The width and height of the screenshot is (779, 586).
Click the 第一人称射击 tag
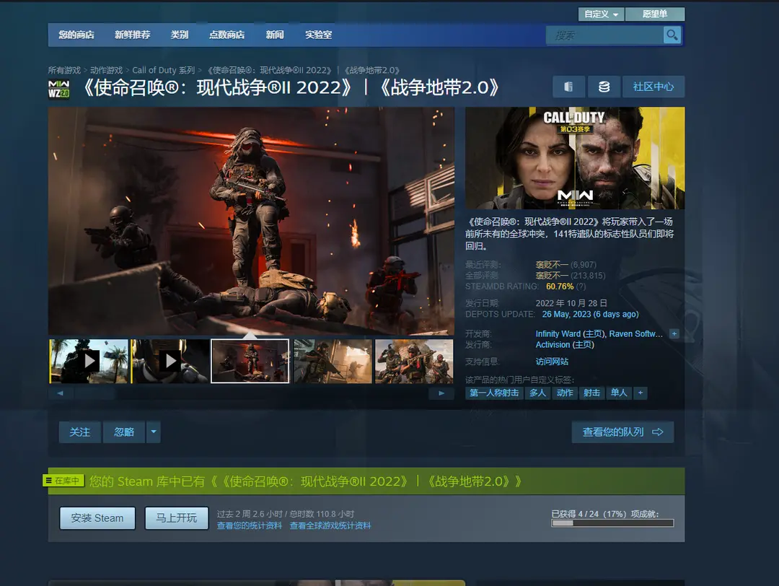pyautogui.click(x=494, y=393)
